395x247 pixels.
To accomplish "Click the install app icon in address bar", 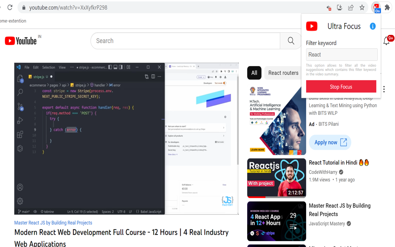I will [x=339, y=7].
